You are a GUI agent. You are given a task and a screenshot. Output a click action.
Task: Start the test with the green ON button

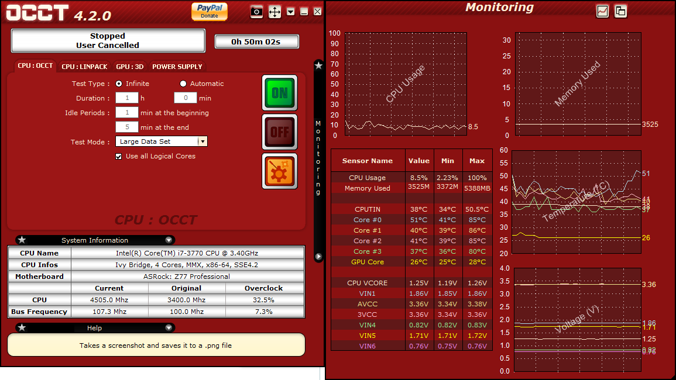280,93
